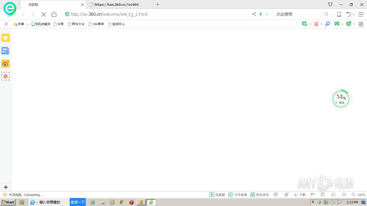Open the Windows Start menu
Screen dimensions: 367x206
[x=8, y=202]
